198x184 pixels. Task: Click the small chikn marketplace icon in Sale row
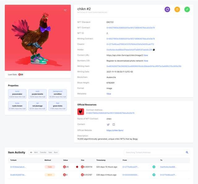pyautogui.click(x=77, y=167)
